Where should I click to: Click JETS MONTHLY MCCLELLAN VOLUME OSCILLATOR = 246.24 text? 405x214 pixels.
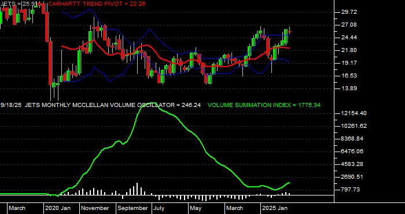pos(113,105)
